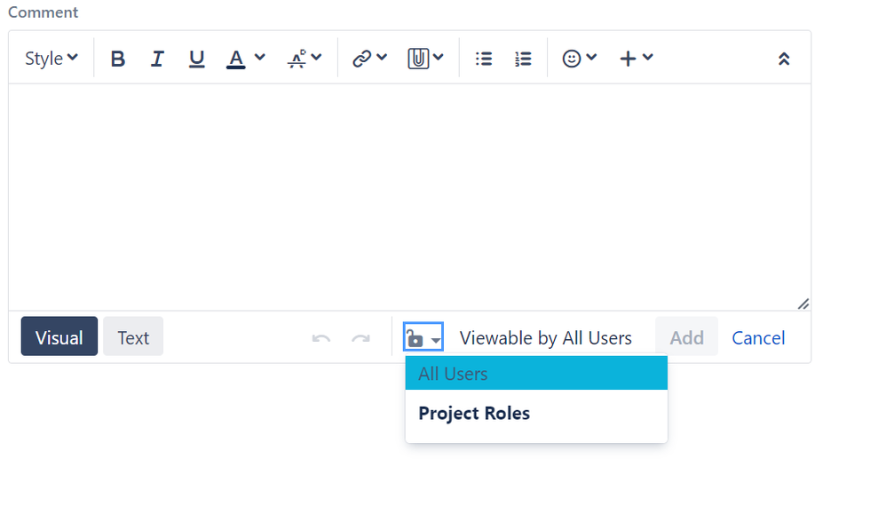
Task: Insert a bulleted list
Action: pos(484,58)
